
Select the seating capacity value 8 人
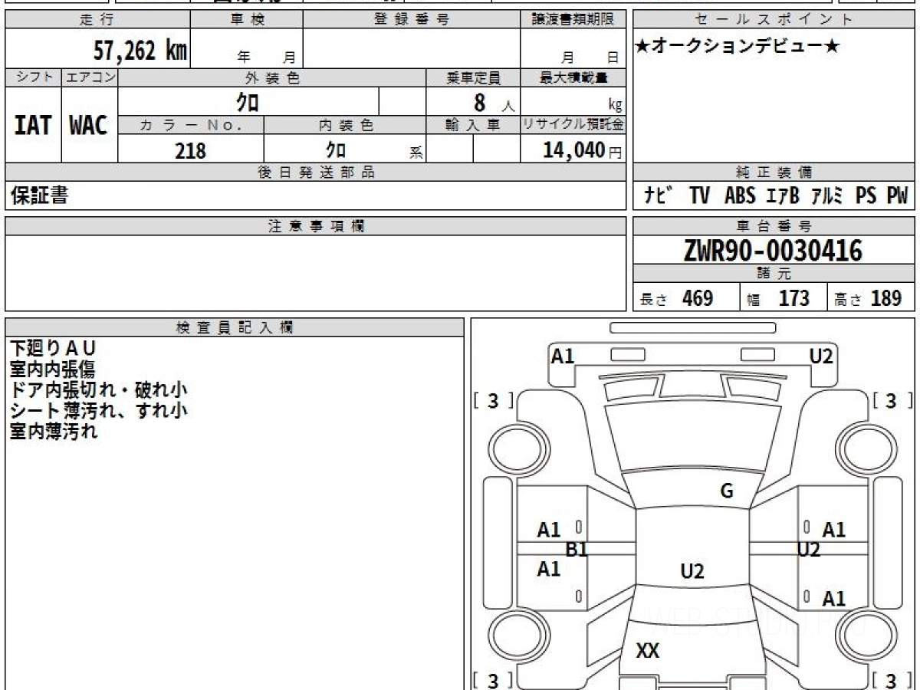[494, 103]
